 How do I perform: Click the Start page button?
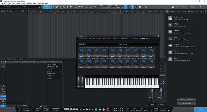178,7
